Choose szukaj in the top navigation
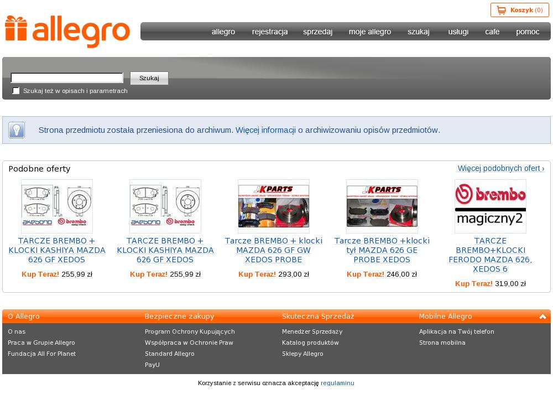The height and width of the screenshot is (394, 553). (418, 32)
